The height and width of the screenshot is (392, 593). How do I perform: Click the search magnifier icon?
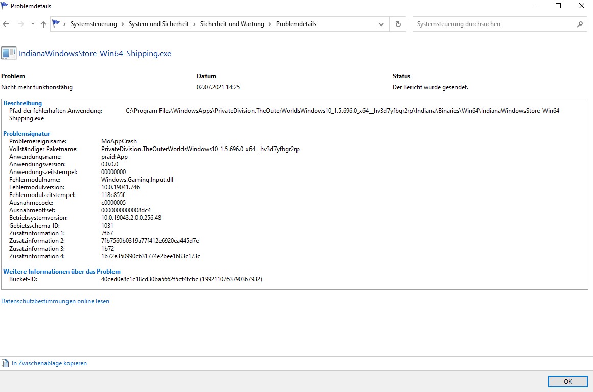[580, 24]
